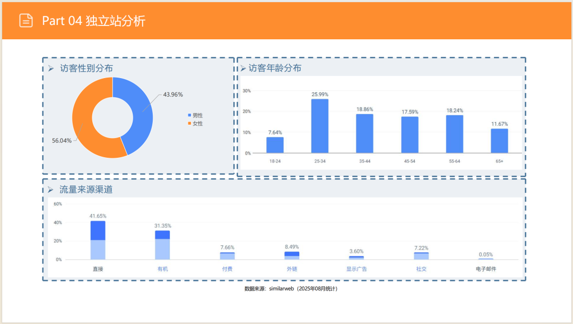The width and height of the screenshot is (573, 324).
Task: Select the 41.65% data label
Action: click(x=98, y=216)
